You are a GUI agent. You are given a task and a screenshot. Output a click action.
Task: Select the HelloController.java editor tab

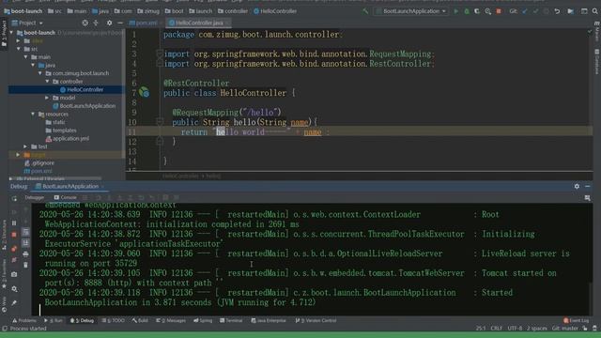point(197,23)
